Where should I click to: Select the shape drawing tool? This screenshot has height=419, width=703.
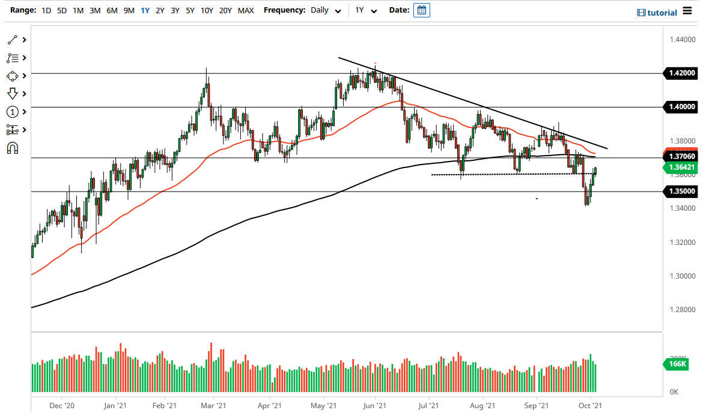[11, 76]
